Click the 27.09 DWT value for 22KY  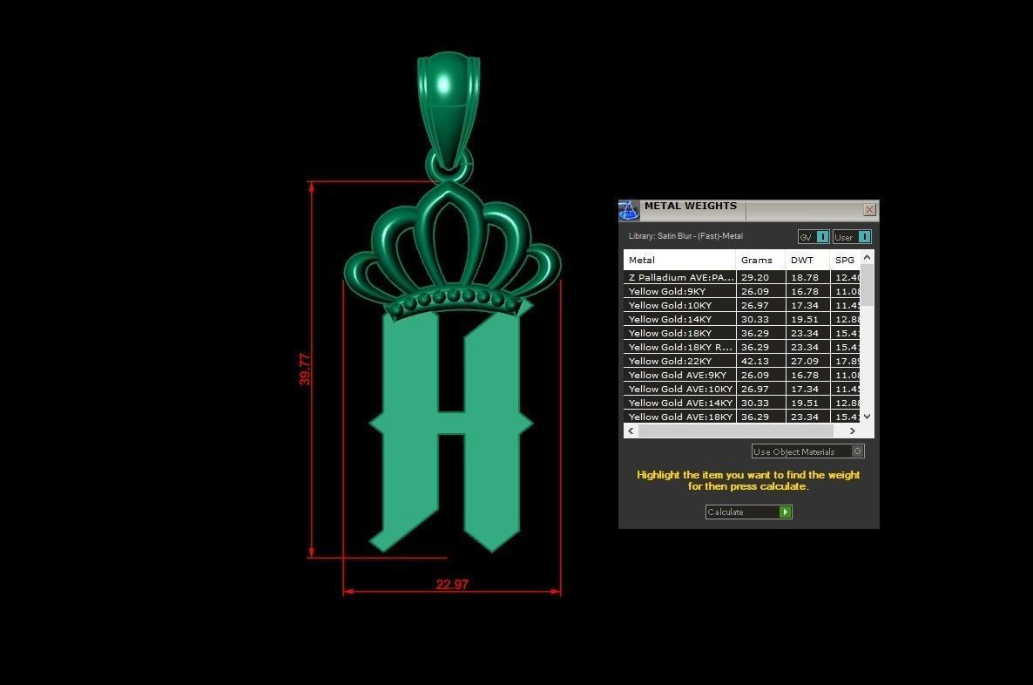point(805,361)
